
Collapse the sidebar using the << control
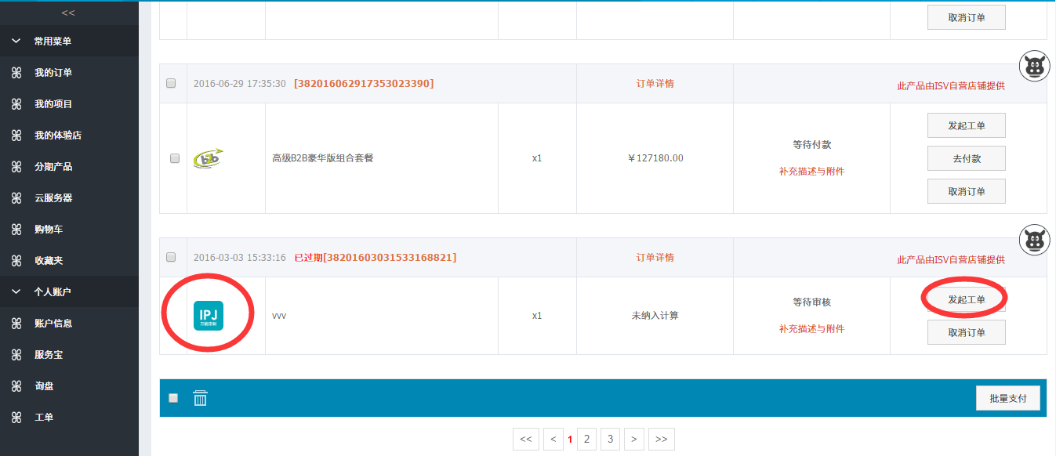coord(68,13)
